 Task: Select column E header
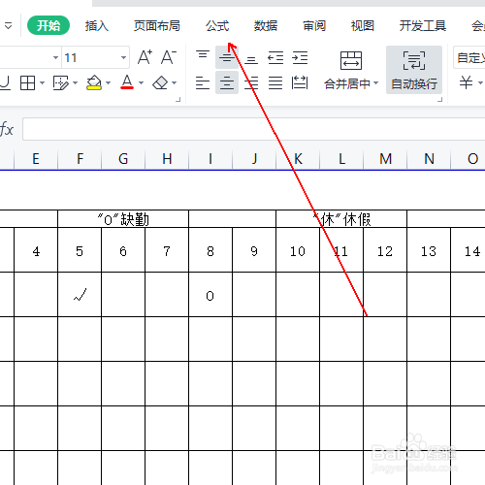coord(36,159)
